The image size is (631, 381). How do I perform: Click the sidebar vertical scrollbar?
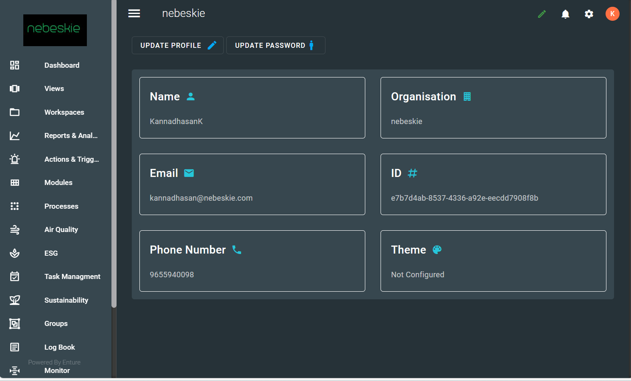click(x=114, y=169)
